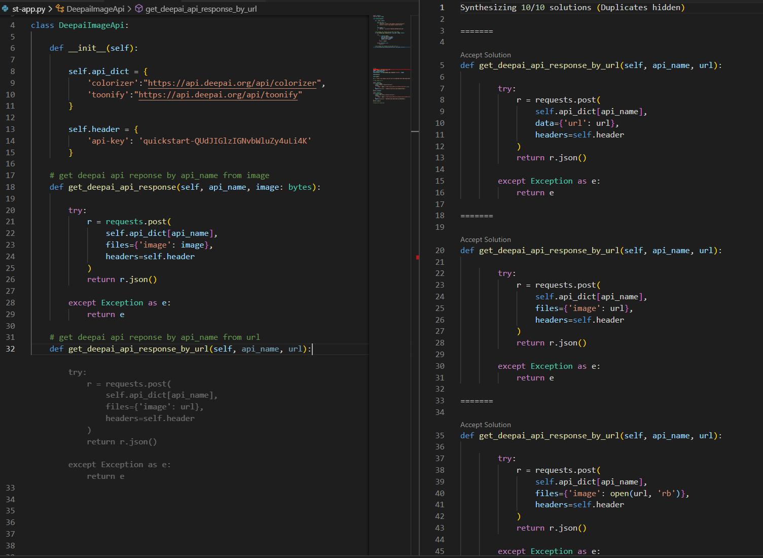Viewport: 763px width, 558px height.
Task: Open get_deepai_api_response_by_url breadcrumb segment
Action: (x=201, y=9)
